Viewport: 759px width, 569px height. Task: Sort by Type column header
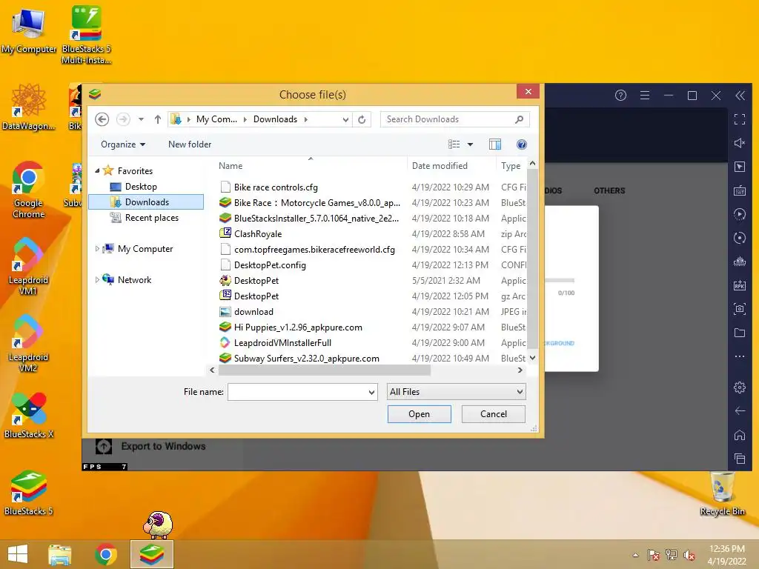511,165
